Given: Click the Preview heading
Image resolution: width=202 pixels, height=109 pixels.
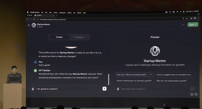Looking at the screenshot, I should tap(155, 37).
